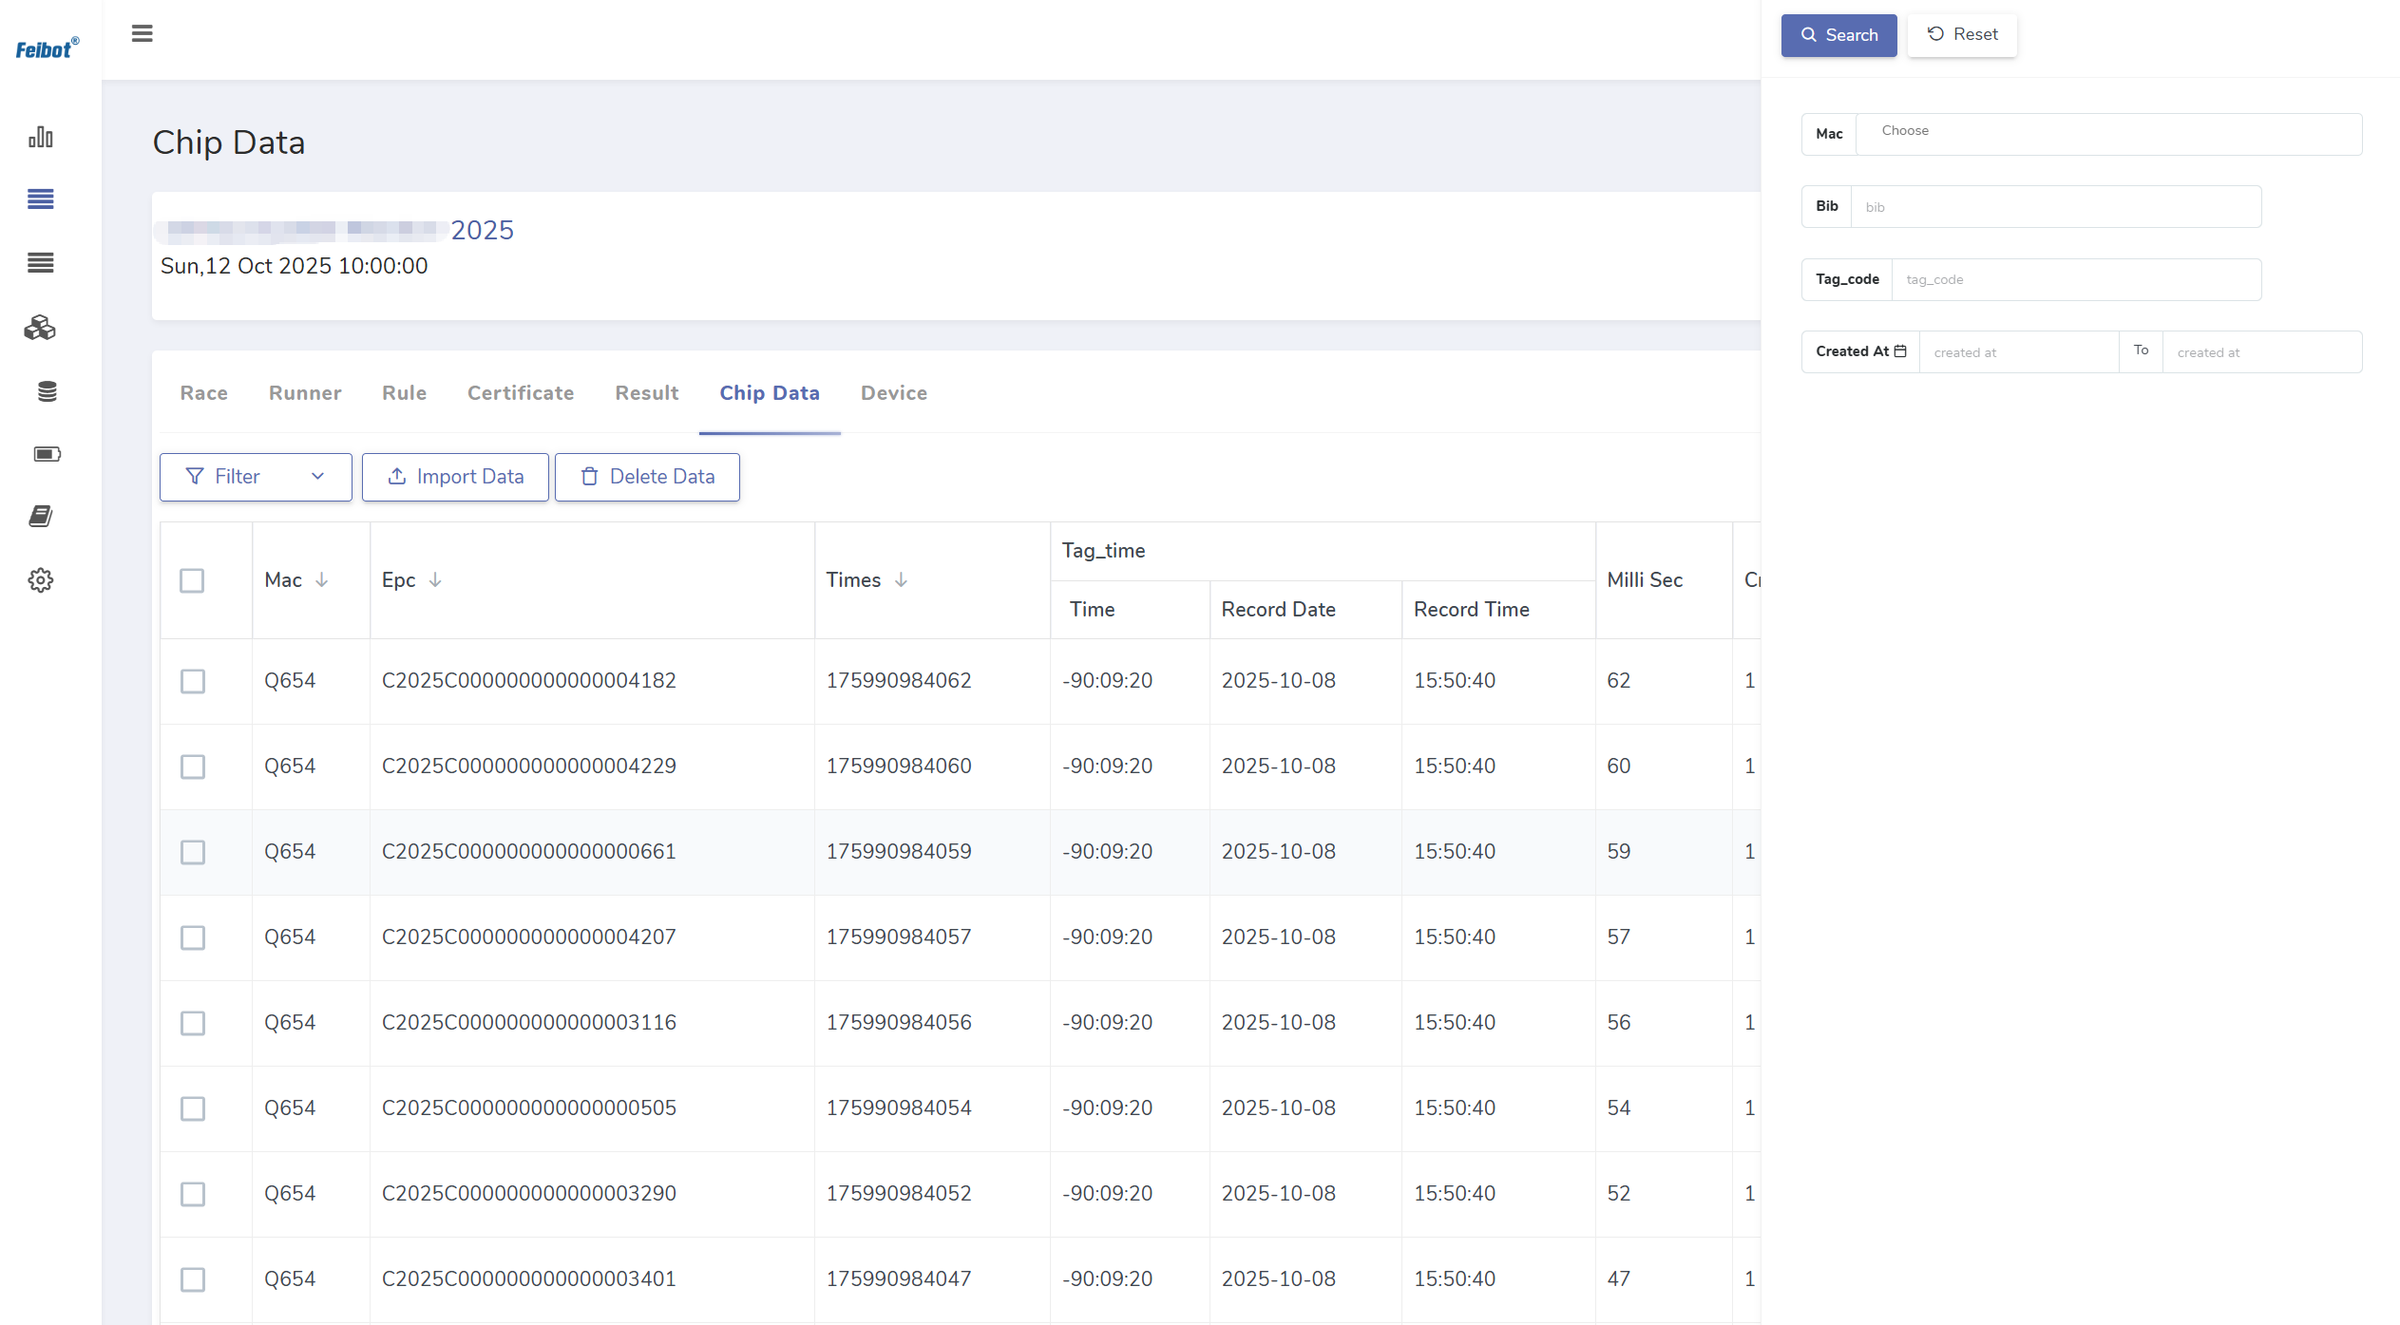Switch to the Runner tab
Screen dimensions: 2400x1325
point(304,393)
